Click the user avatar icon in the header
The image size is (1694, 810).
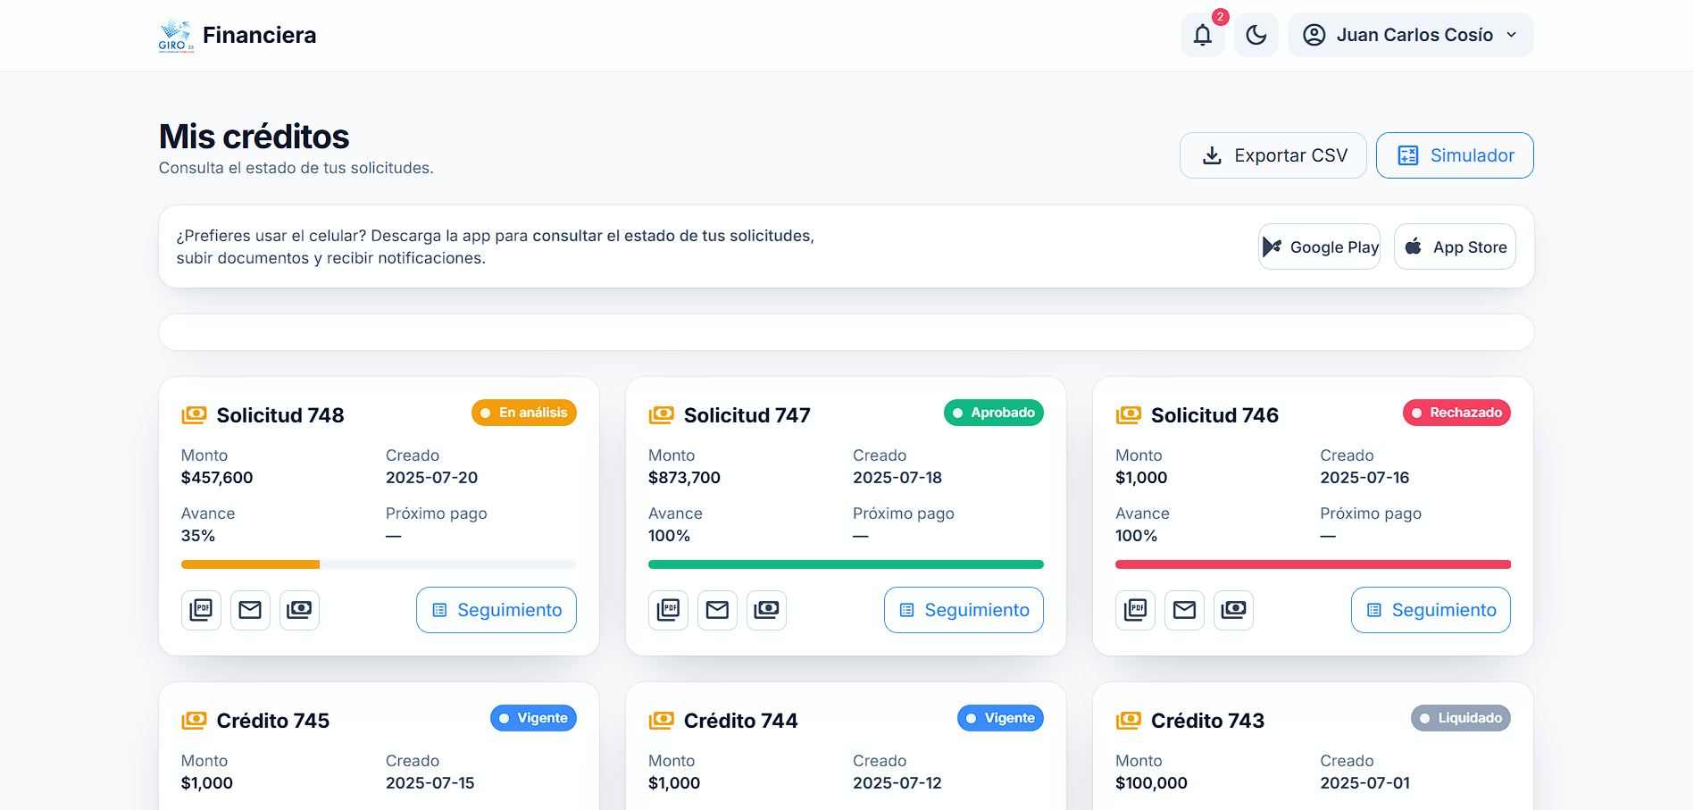tap(1313, 34)
